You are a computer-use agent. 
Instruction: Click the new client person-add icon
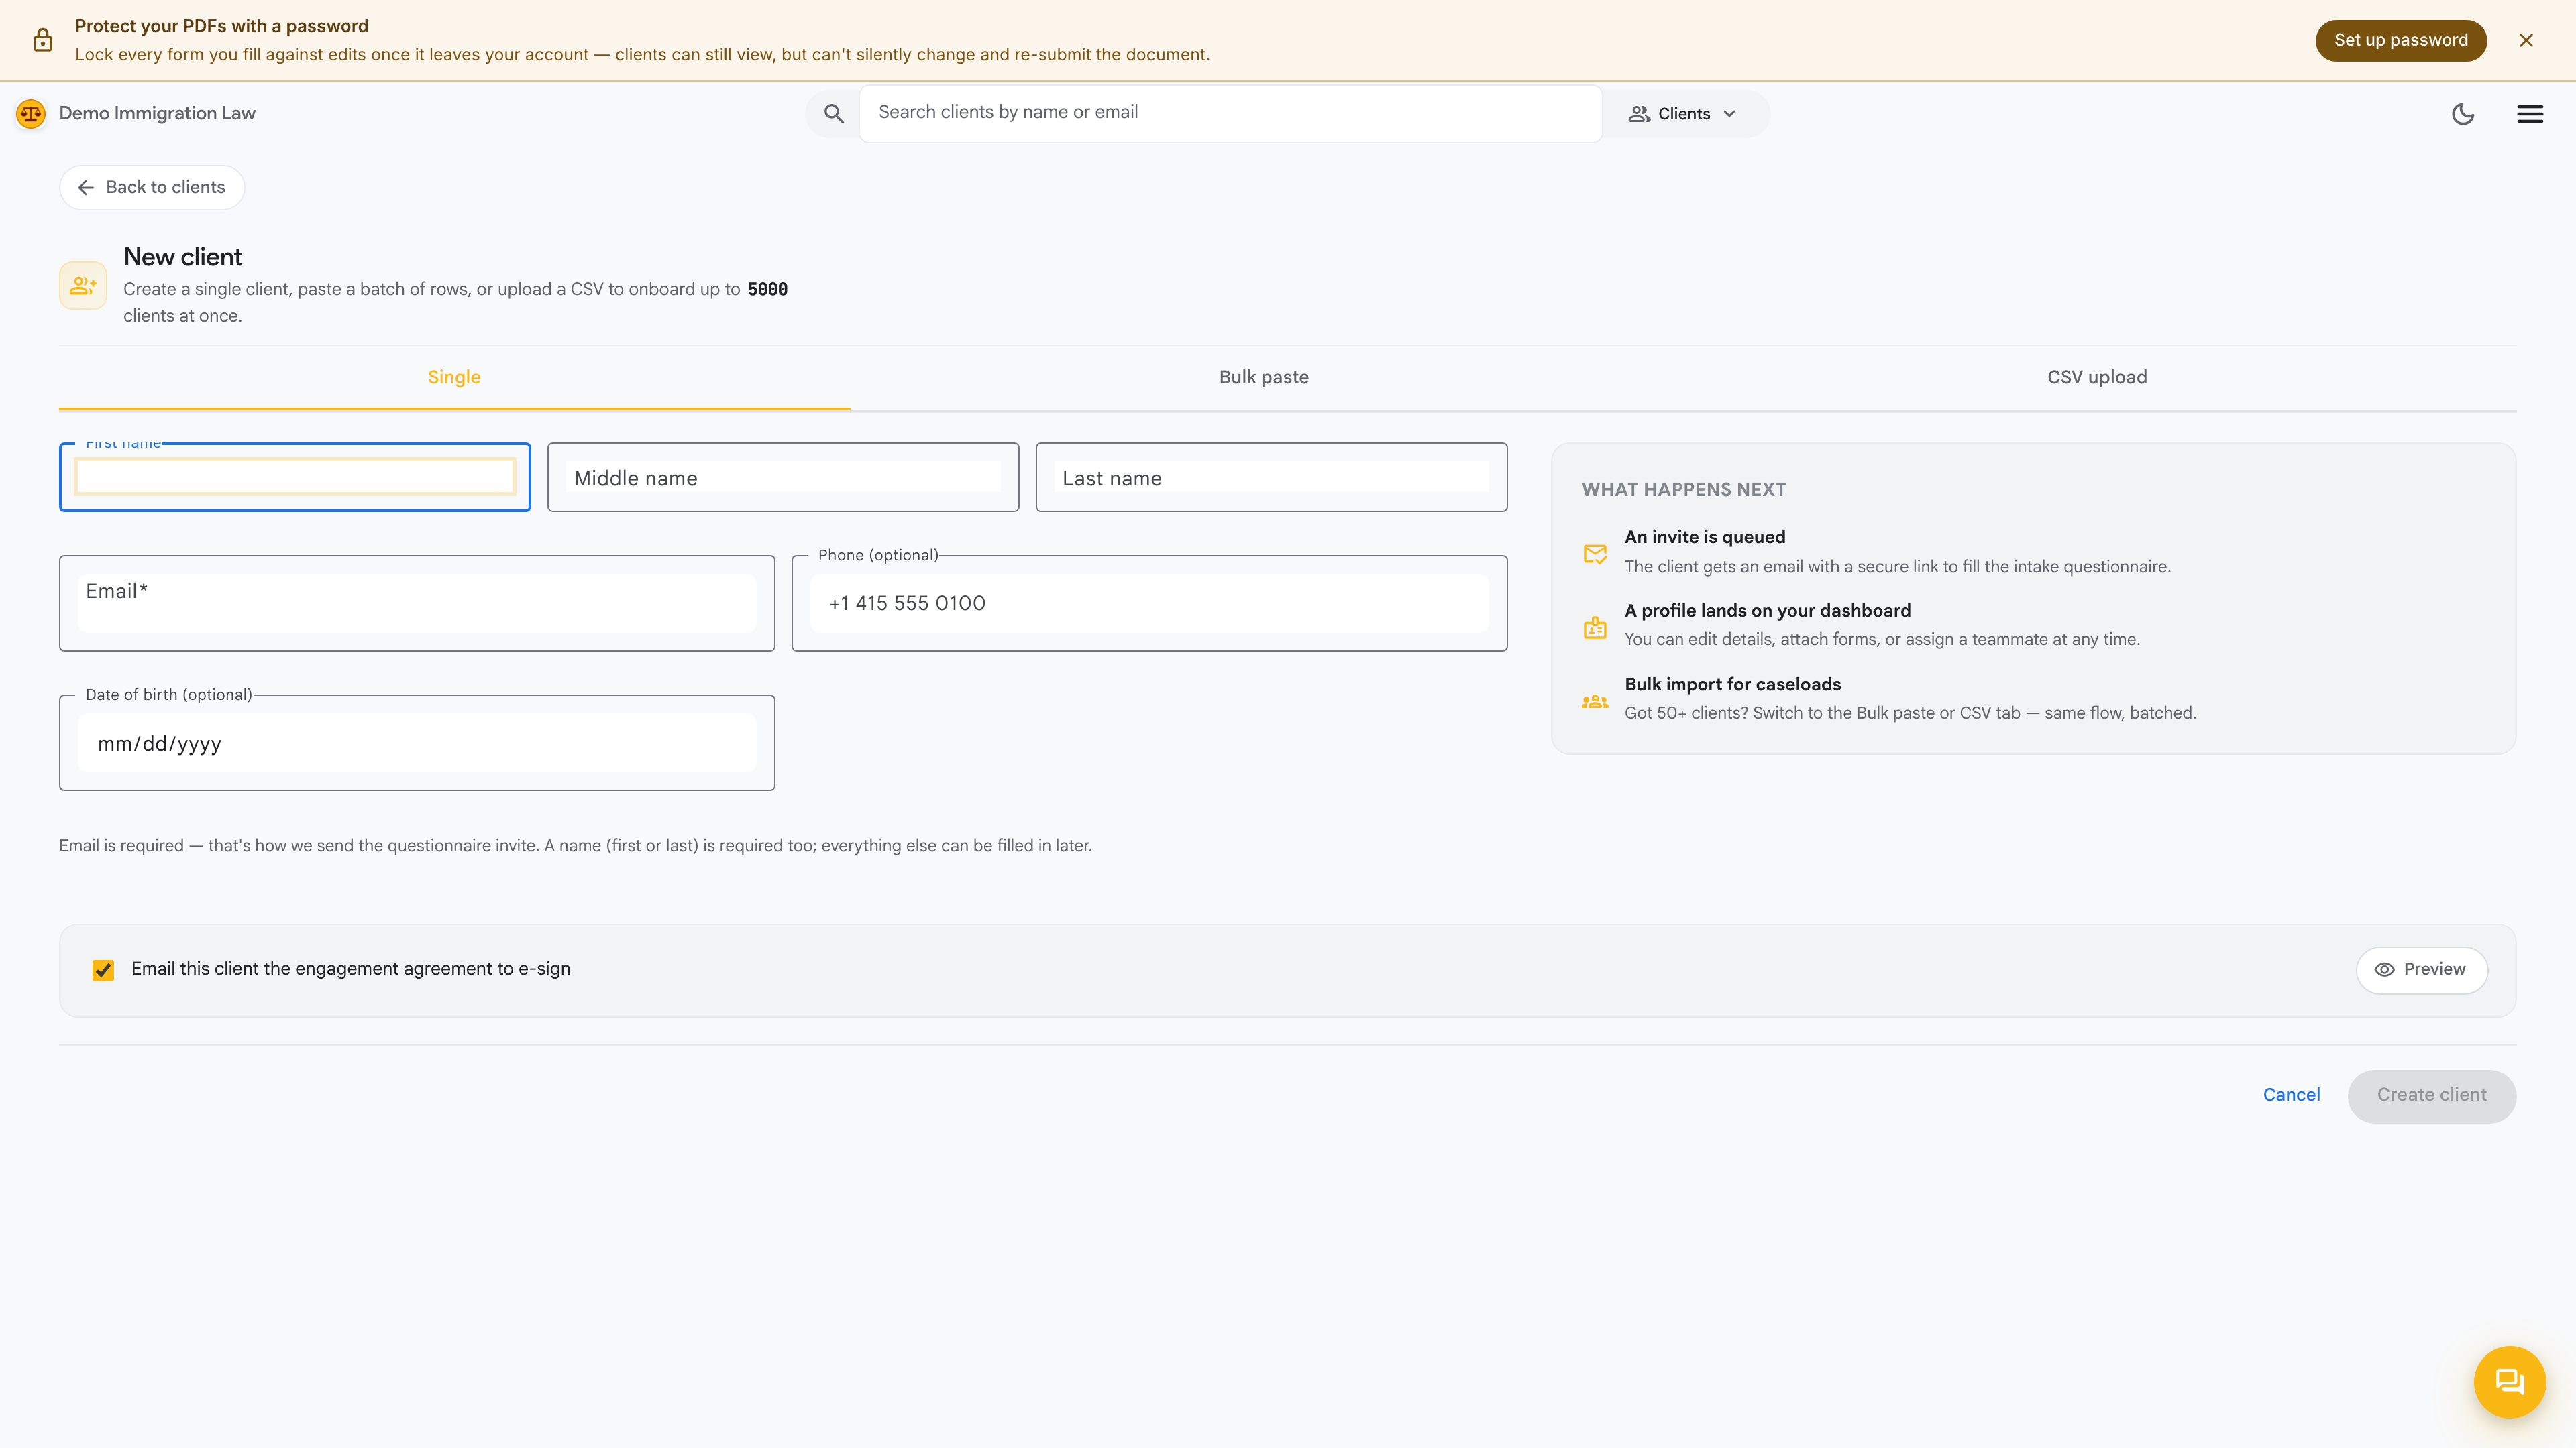83,286
